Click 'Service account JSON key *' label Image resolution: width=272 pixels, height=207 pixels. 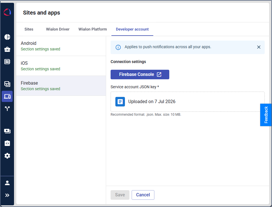135,87
